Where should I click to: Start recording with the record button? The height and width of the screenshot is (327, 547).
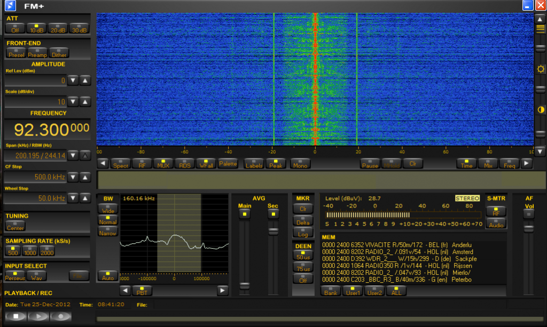60,316
